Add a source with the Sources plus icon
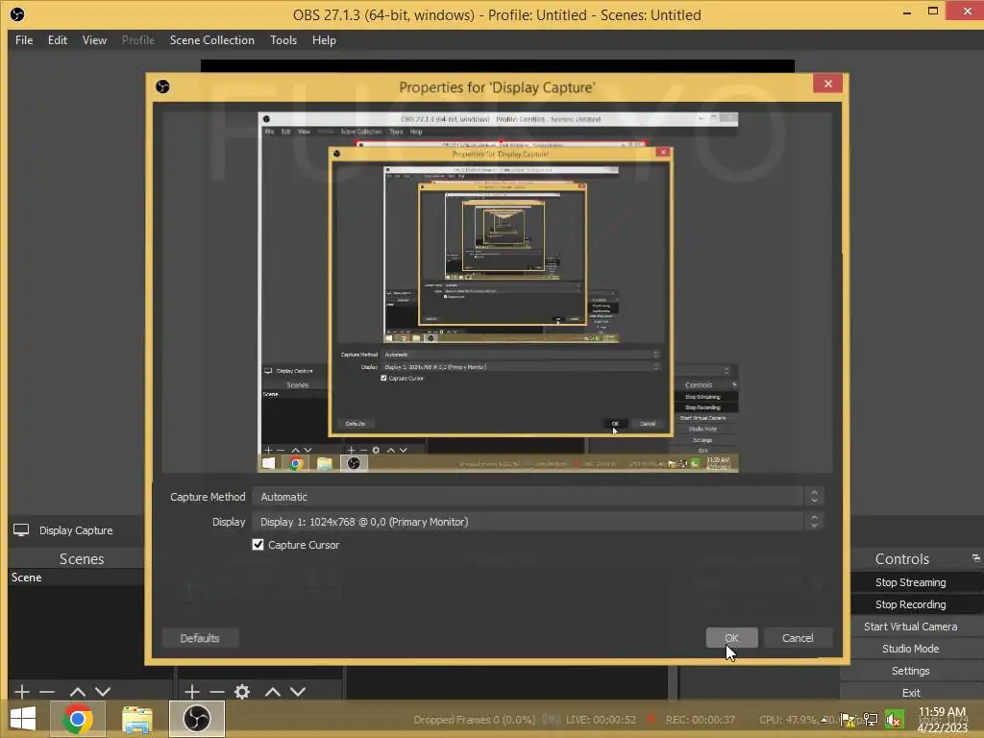The image size is (984, 738). (192, 692)
